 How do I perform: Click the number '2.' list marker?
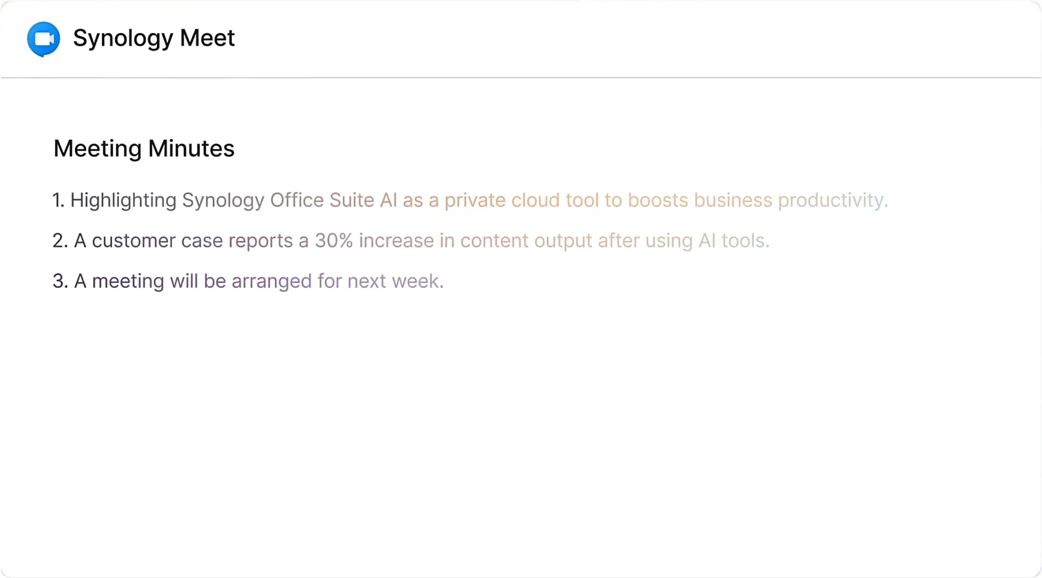(60, 241)
